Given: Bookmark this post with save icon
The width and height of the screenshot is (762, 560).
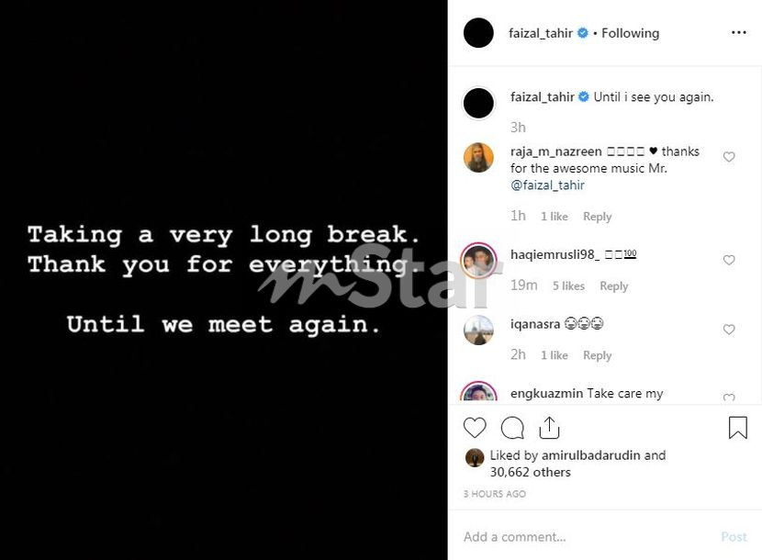Looking at the screenshot, I should 737,428.
